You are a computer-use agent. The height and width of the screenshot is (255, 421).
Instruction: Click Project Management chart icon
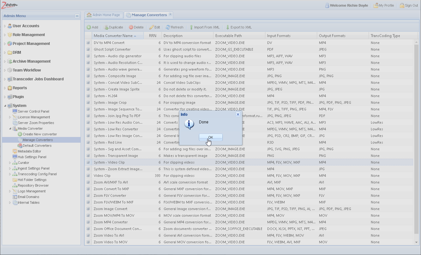pyautogui.click(x=10, y=44)
